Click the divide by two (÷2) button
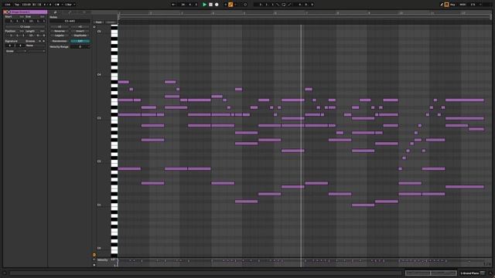 point(60,27)
